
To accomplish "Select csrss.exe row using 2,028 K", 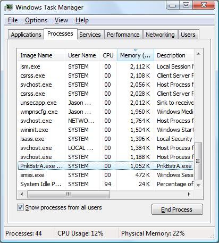I will (105, 94).
